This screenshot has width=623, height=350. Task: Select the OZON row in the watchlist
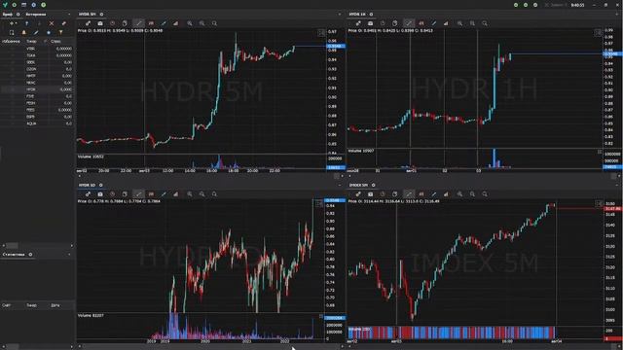pyautogui.click(x=37, y=69)
